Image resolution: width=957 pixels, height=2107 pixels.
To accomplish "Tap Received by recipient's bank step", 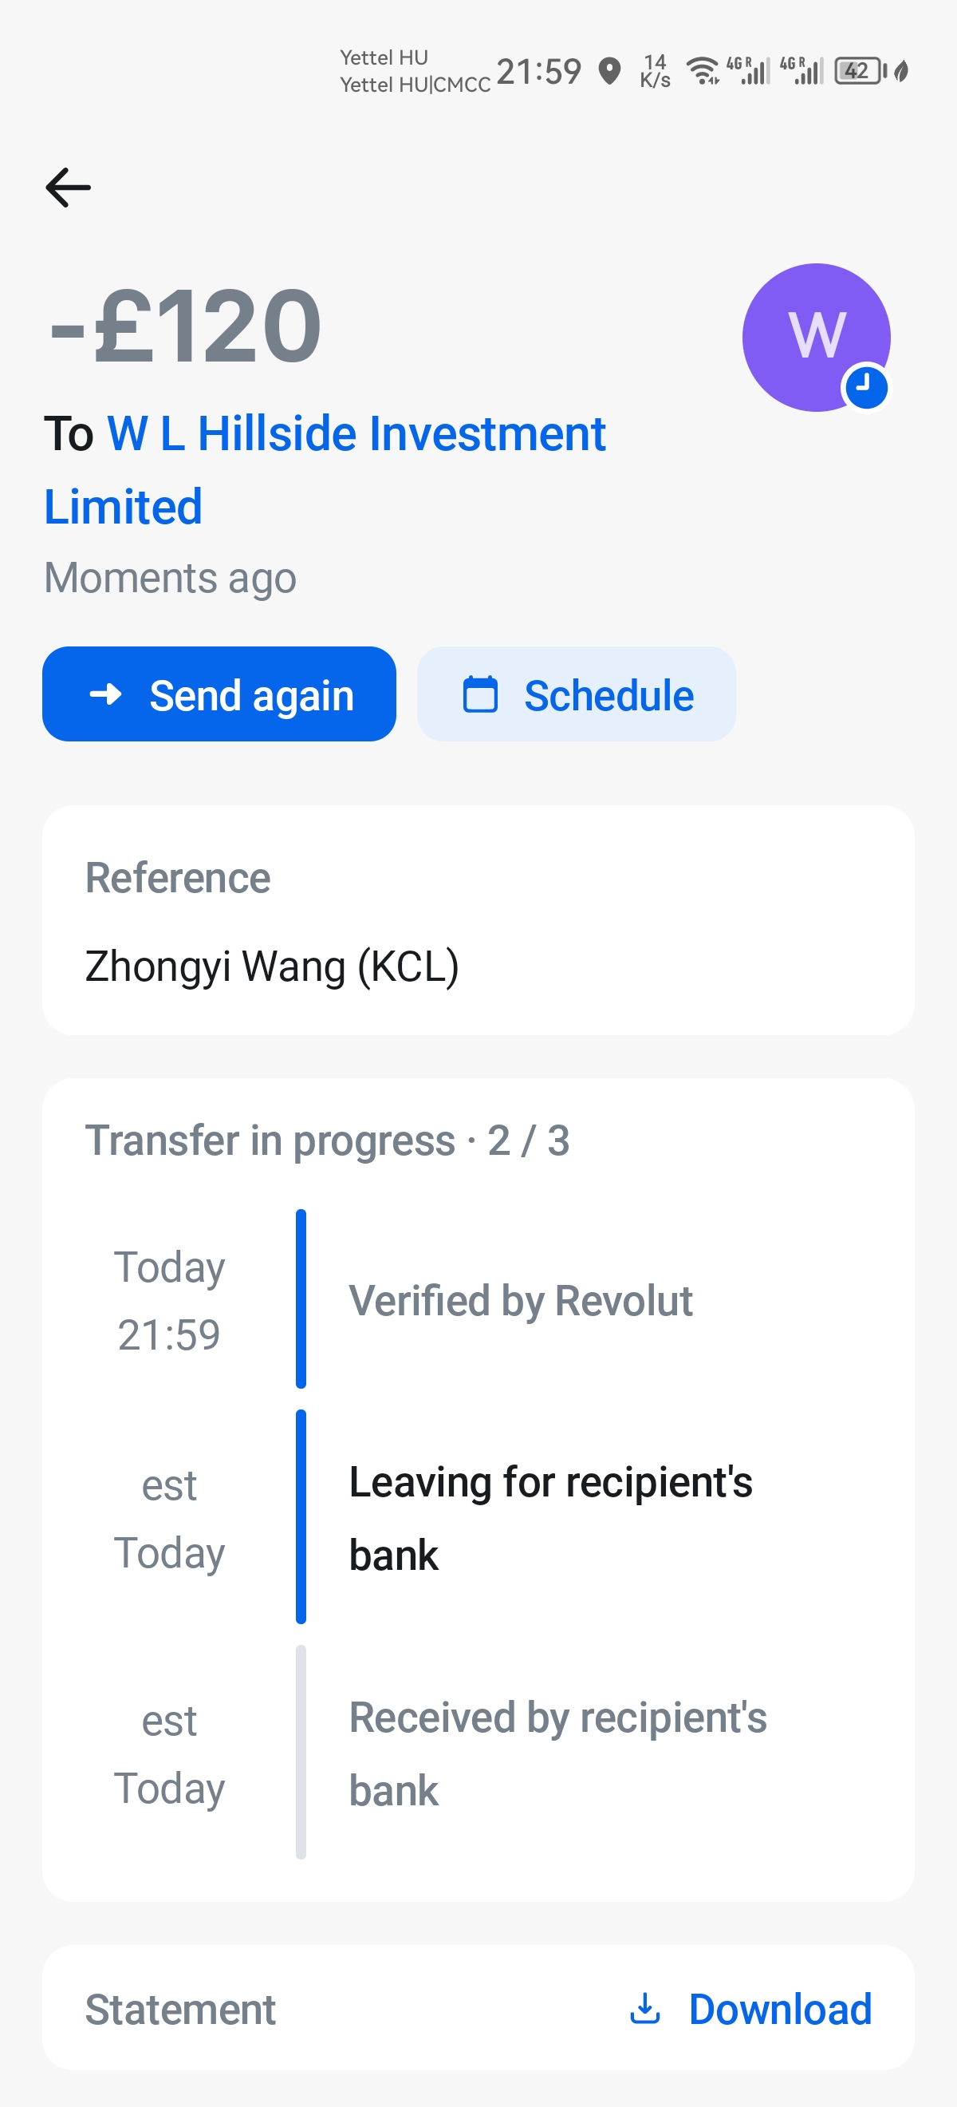I will (x=557, y=1753).
